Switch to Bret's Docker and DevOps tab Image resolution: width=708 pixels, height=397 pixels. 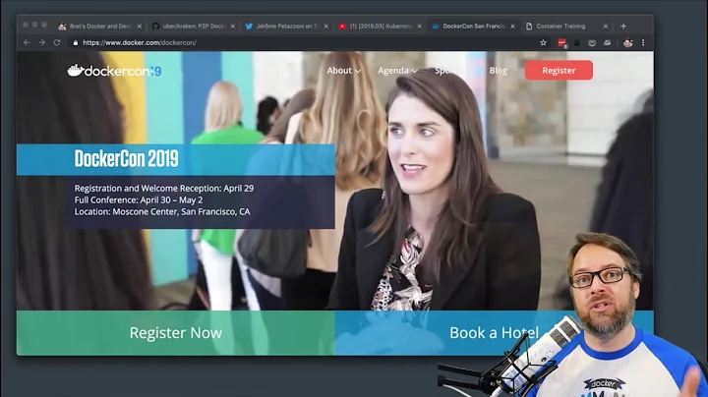99,27
